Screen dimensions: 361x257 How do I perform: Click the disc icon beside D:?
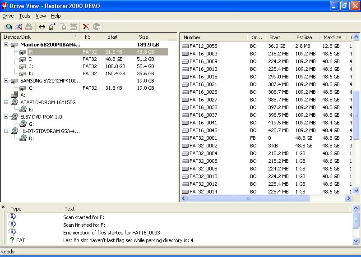coord(23,138)
